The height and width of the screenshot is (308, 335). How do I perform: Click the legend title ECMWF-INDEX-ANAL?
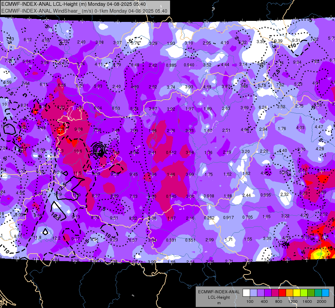(x=219, y=292)
